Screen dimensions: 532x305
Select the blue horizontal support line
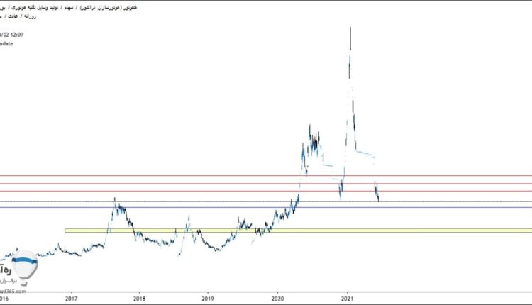click(213, 206)
